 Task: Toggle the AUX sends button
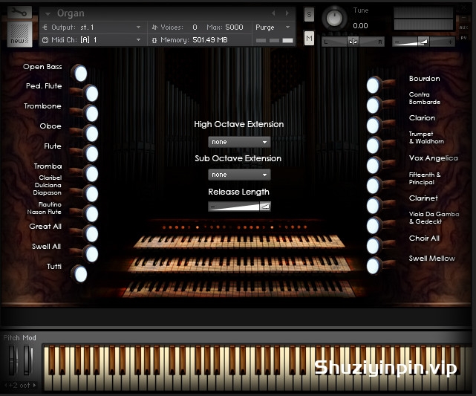point(463,27)
